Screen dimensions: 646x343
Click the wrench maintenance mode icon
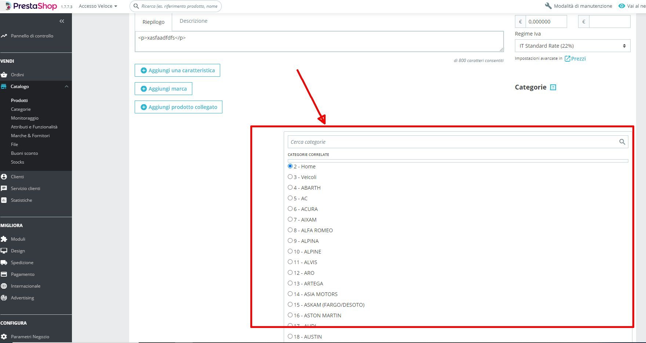[548, 6]
